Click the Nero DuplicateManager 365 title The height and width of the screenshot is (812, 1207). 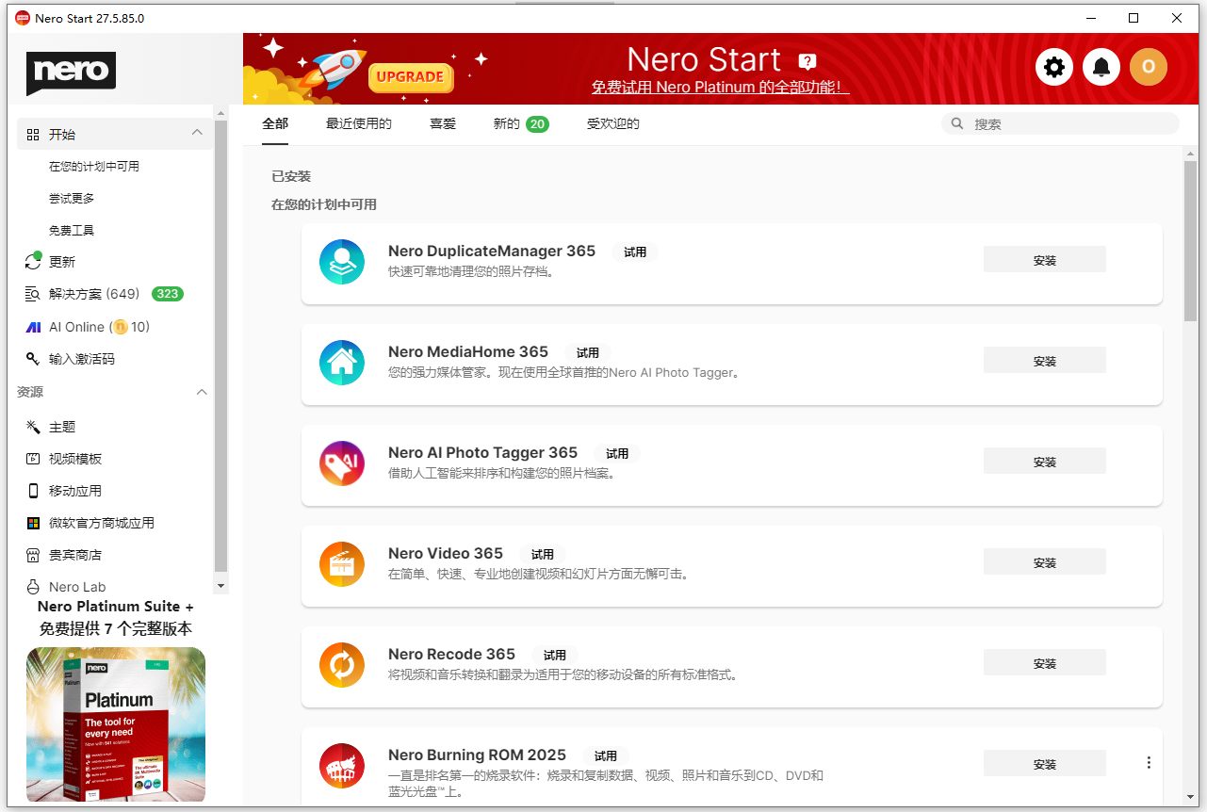point(492,251)
